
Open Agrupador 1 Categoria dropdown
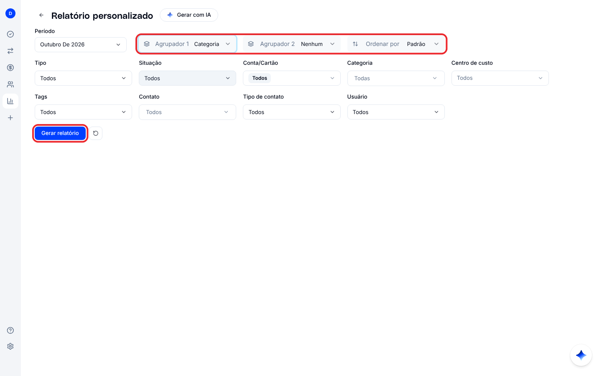187,44
